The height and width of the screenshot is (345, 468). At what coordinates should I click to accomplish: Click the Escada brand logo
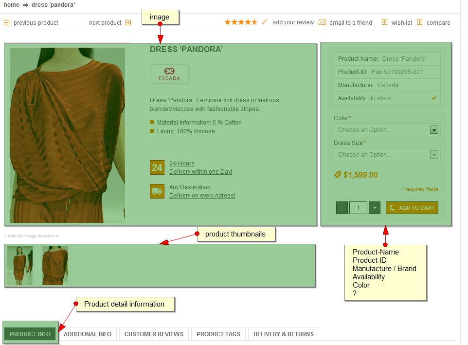pos(169,74)
